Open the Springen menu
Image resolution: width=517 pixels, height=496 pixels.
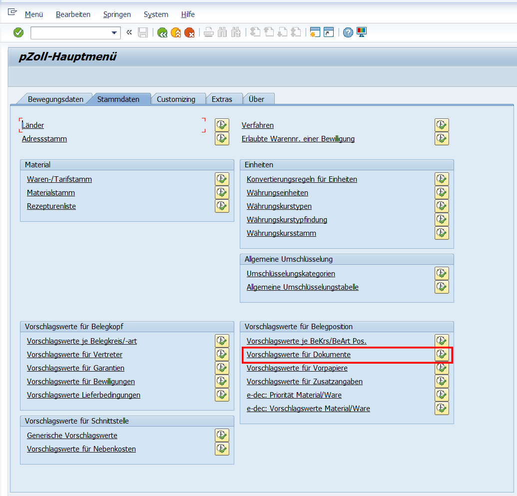[x=117, y=14]
